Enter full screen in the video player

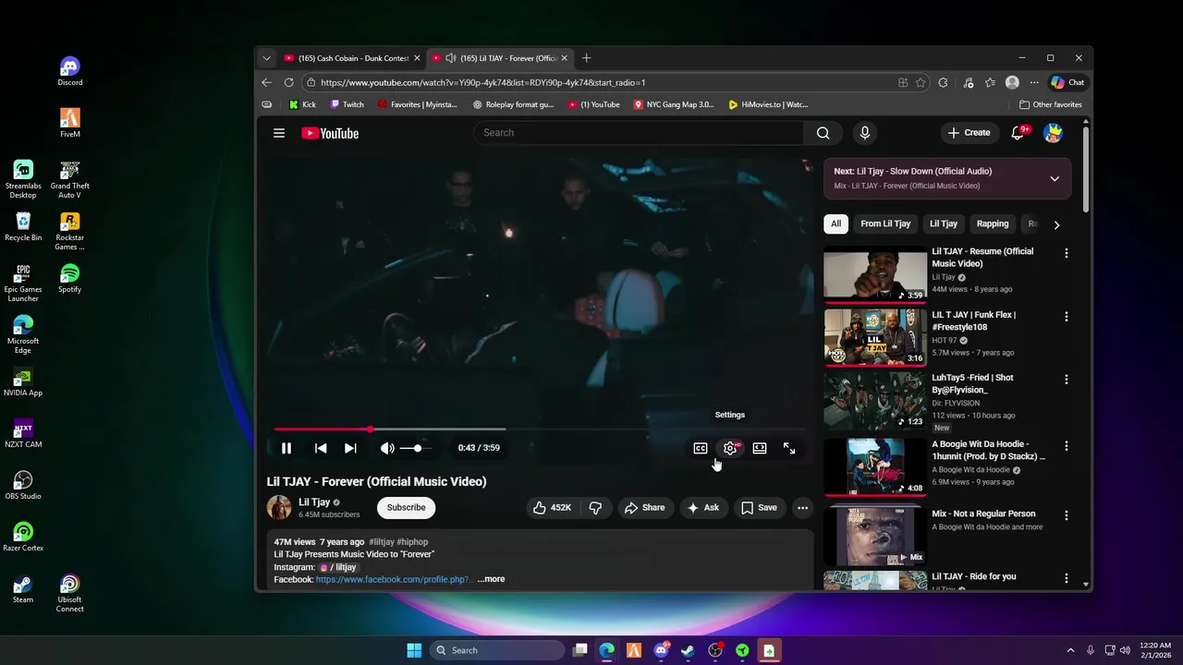pos(789,448)
